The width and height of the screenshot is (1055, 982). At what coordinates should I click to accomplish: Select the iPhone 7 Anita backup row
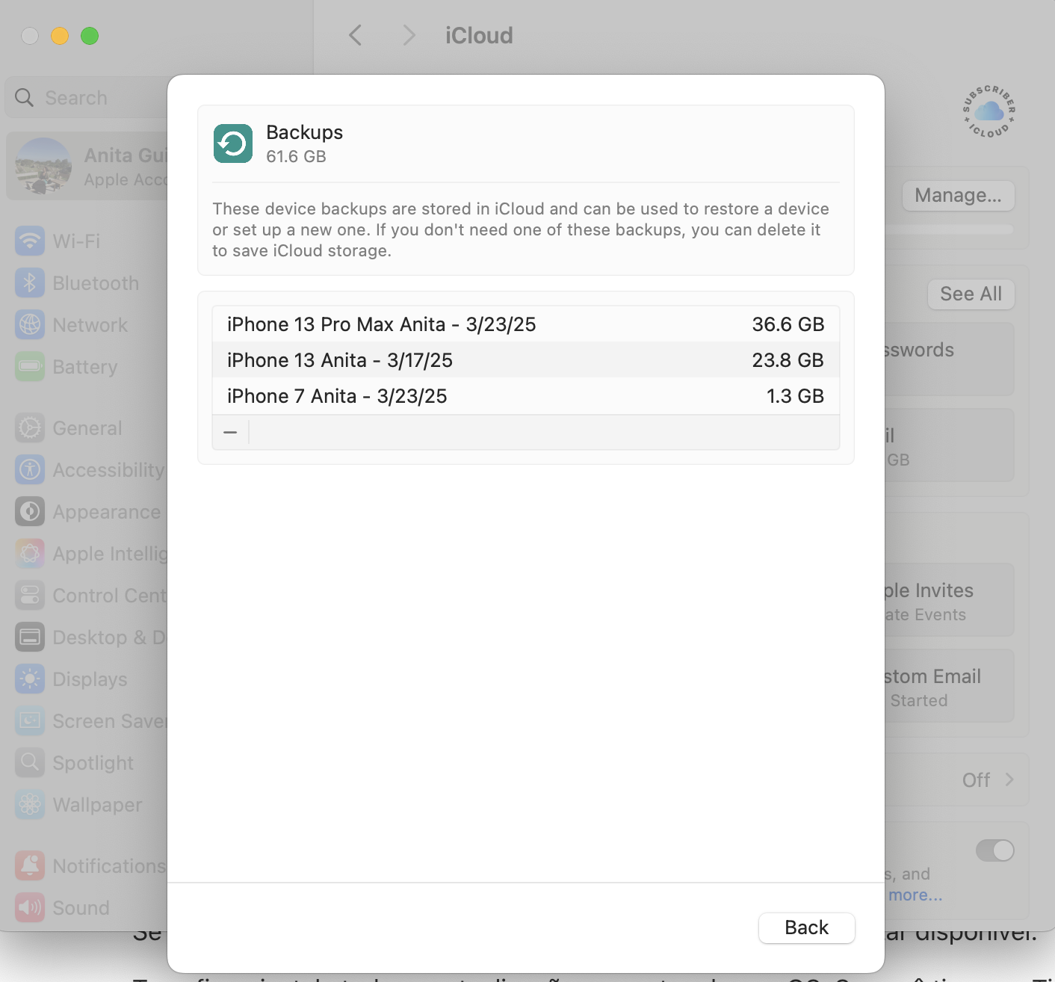click(x=526, y=396)
